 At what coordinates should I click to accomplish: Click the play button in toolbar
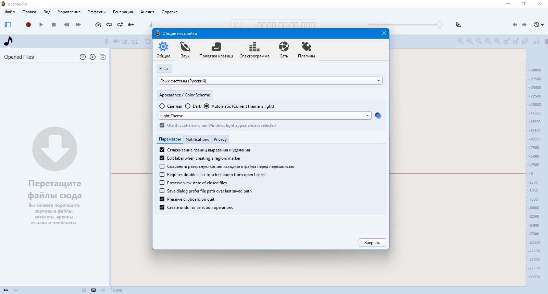[x=41, y=25]
